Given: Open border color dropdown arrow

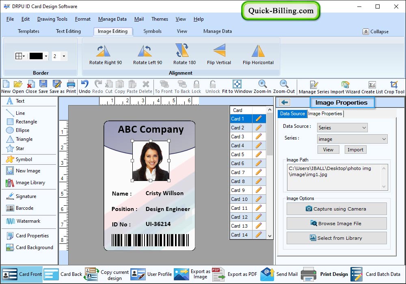Looking at the screenshot, I should (x=46, y=56).
